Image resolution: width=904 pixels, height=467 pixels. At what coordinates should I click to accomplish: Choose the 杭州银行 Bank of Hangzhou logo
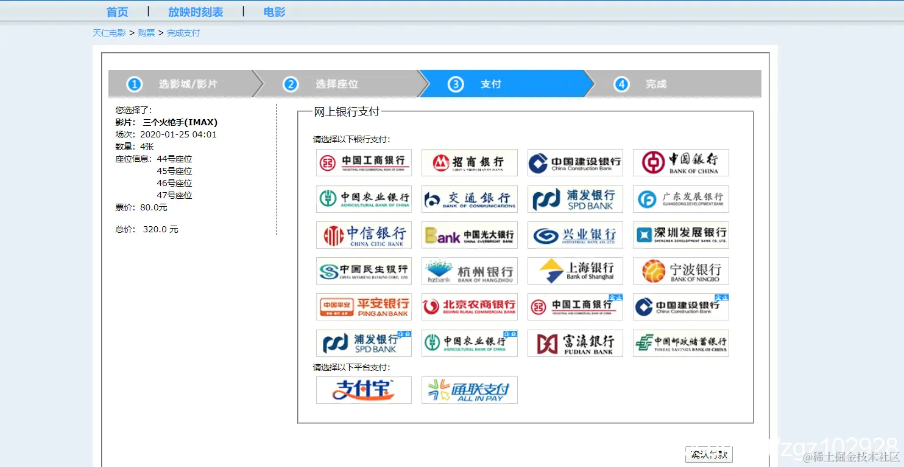pos(469,271)
